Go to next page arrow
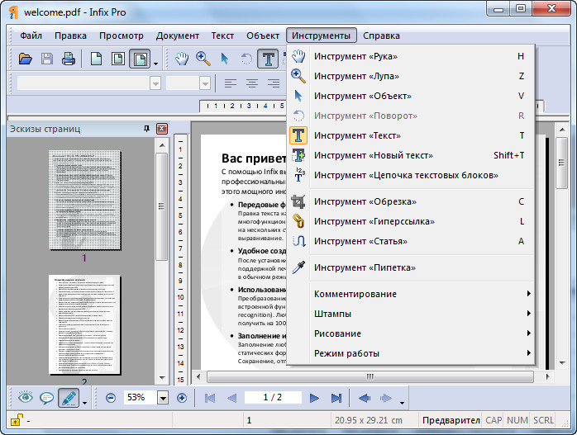Viewport: 577px width, 435px height. [314, 398]
